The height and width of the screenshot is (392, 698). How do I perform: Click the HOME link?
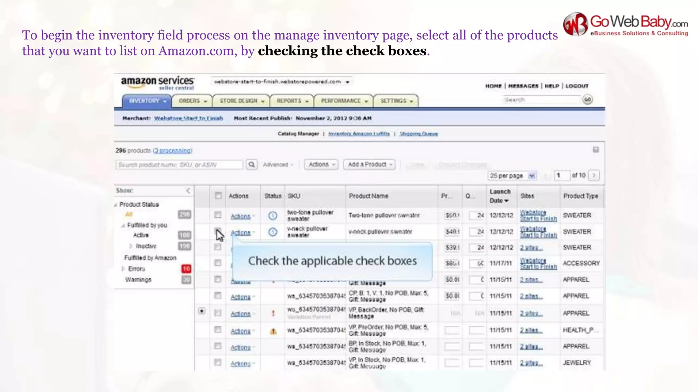493,86
